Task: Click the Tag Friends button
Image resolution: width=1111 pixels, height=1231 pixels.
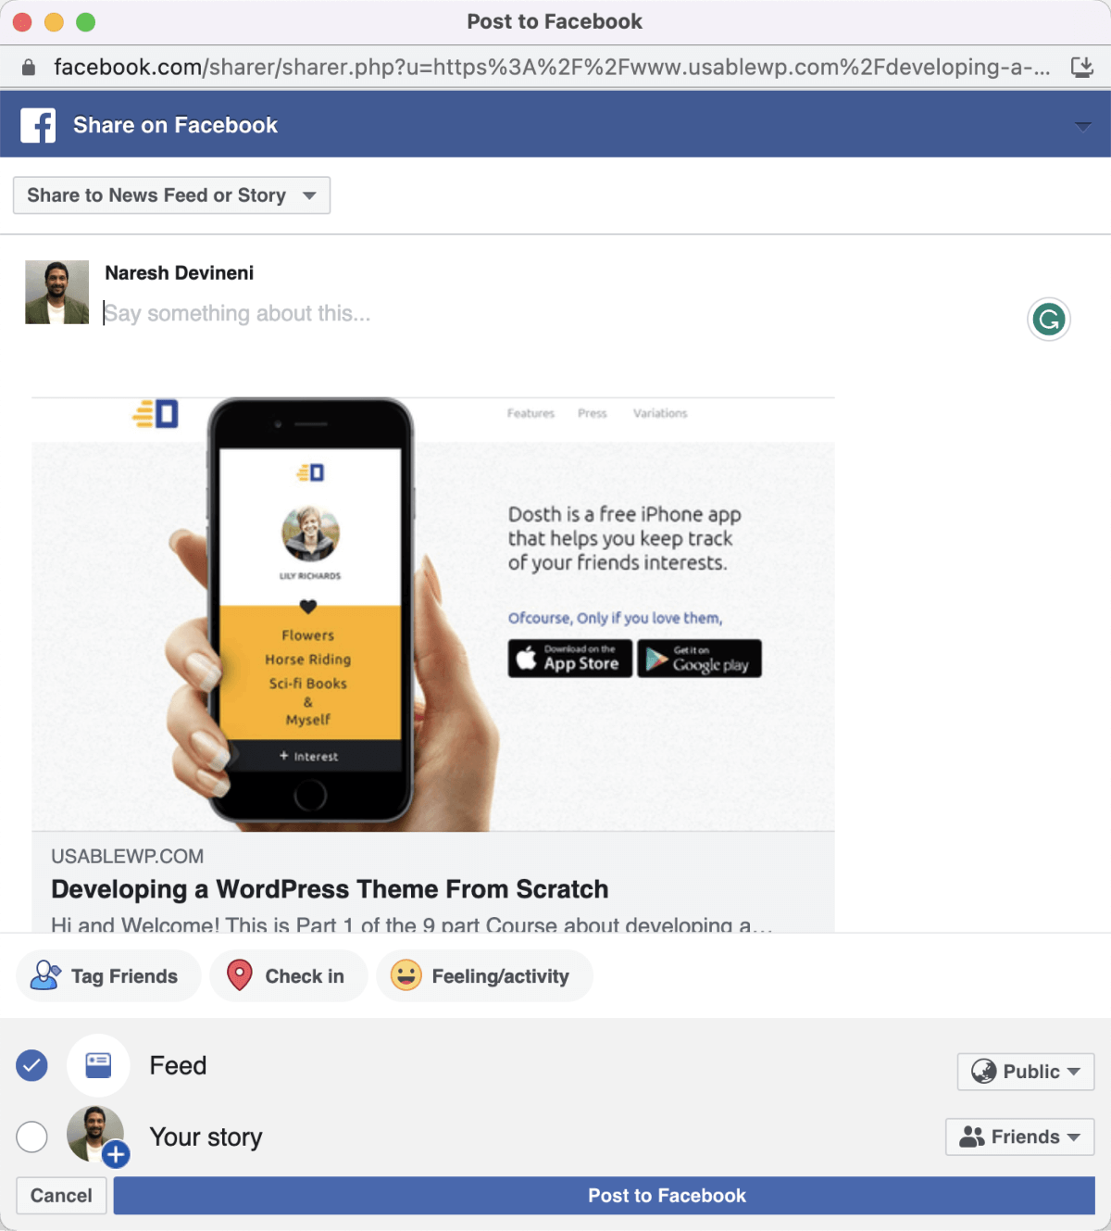Action: pos(108,976)
